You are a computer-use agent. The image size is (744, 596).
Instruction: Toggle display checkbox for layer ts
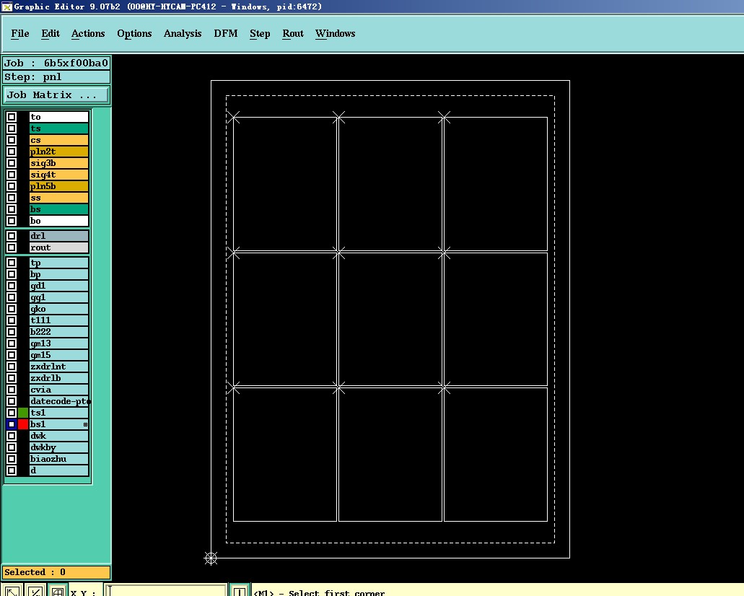coord(12,128)
